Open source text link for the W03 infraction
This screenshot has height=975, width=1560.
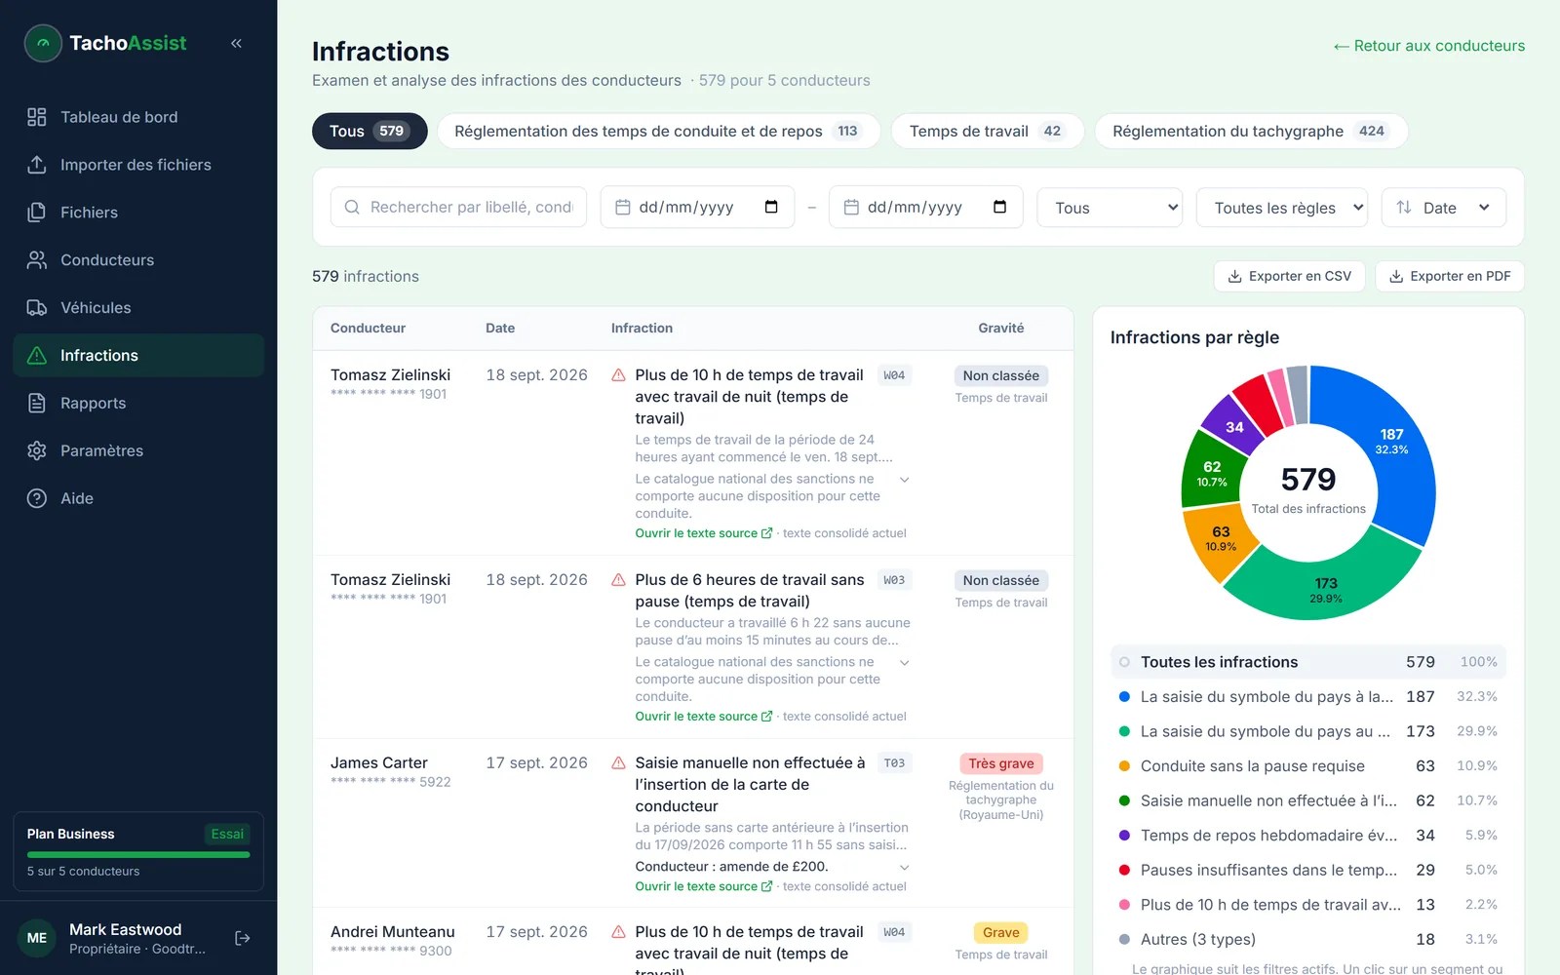[703, 717]
